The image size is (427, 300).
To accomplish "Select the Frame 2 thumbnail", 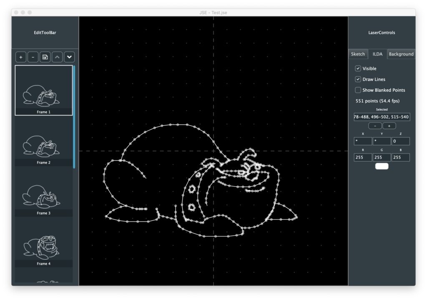I will click(x=43, y=143).
